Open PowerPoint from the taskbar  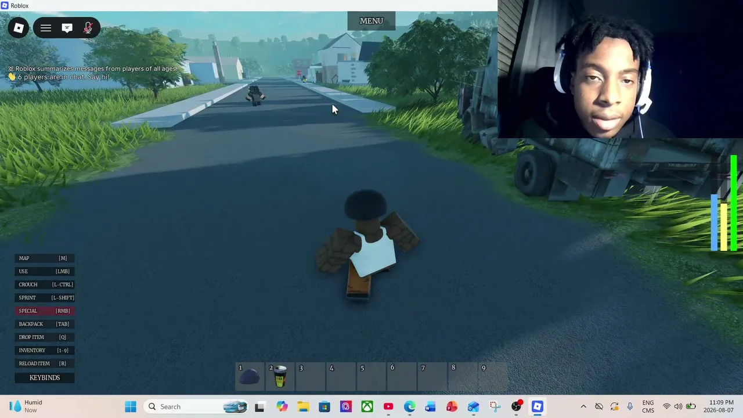pos(452,406)
